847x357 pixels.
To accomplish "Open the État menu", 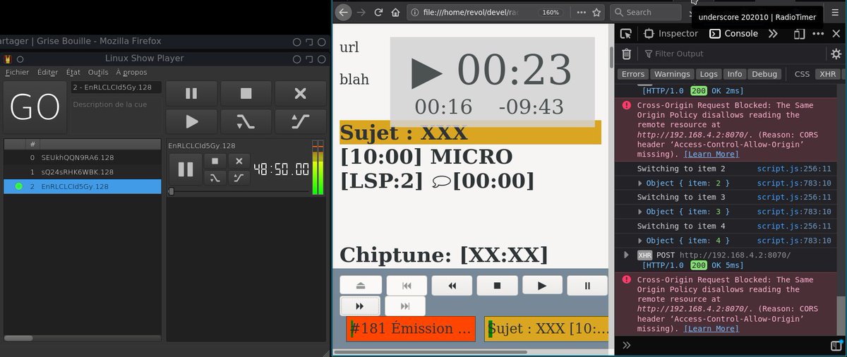I will pos(73,72).
